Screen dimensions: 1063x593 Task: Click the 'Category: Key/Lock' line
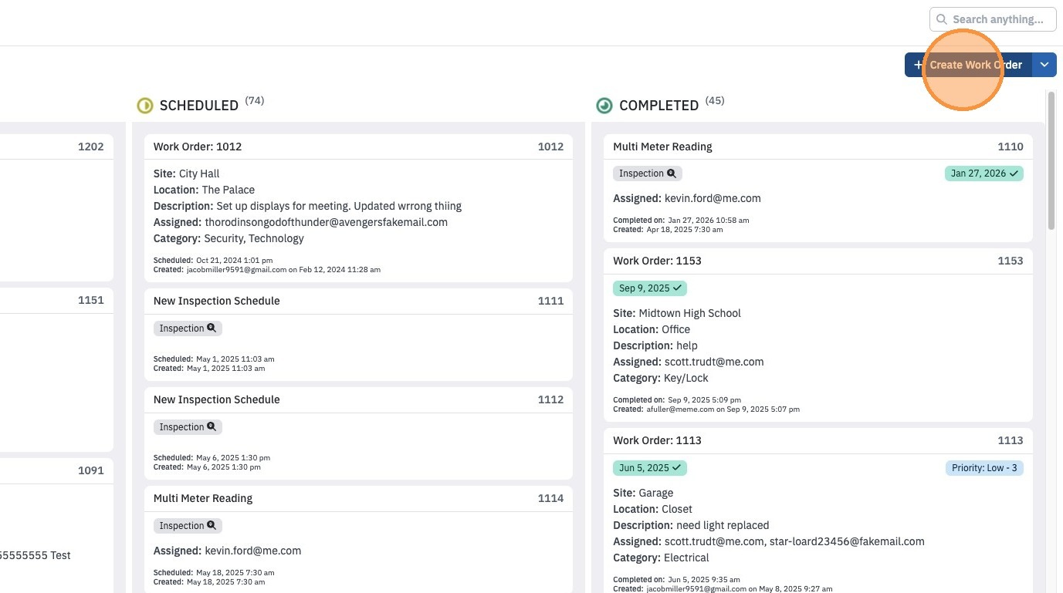coord(661,378)
